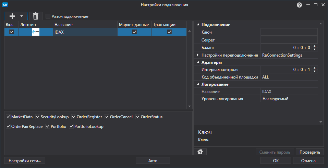Click the Ключ input field
Viewport: 328px width, 168px height.
(x=289, y=32)
